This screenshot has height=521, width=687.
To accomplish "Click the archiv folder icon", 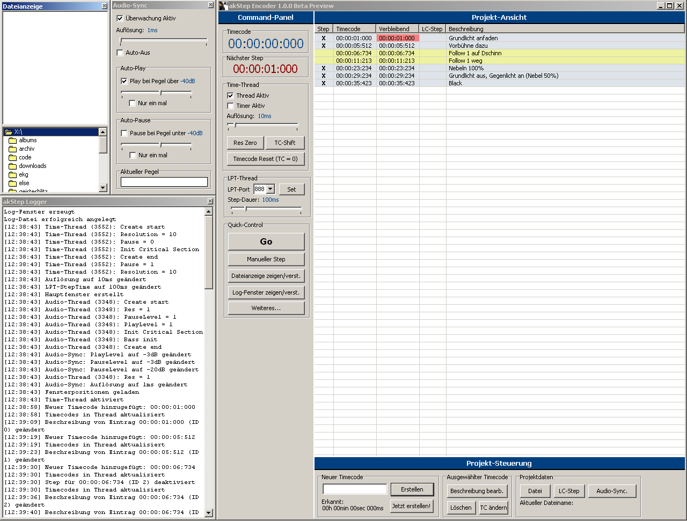I will tap(13, 149).
